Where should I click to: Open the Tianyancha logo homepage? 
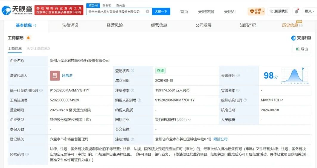click(x=17, y=10)
